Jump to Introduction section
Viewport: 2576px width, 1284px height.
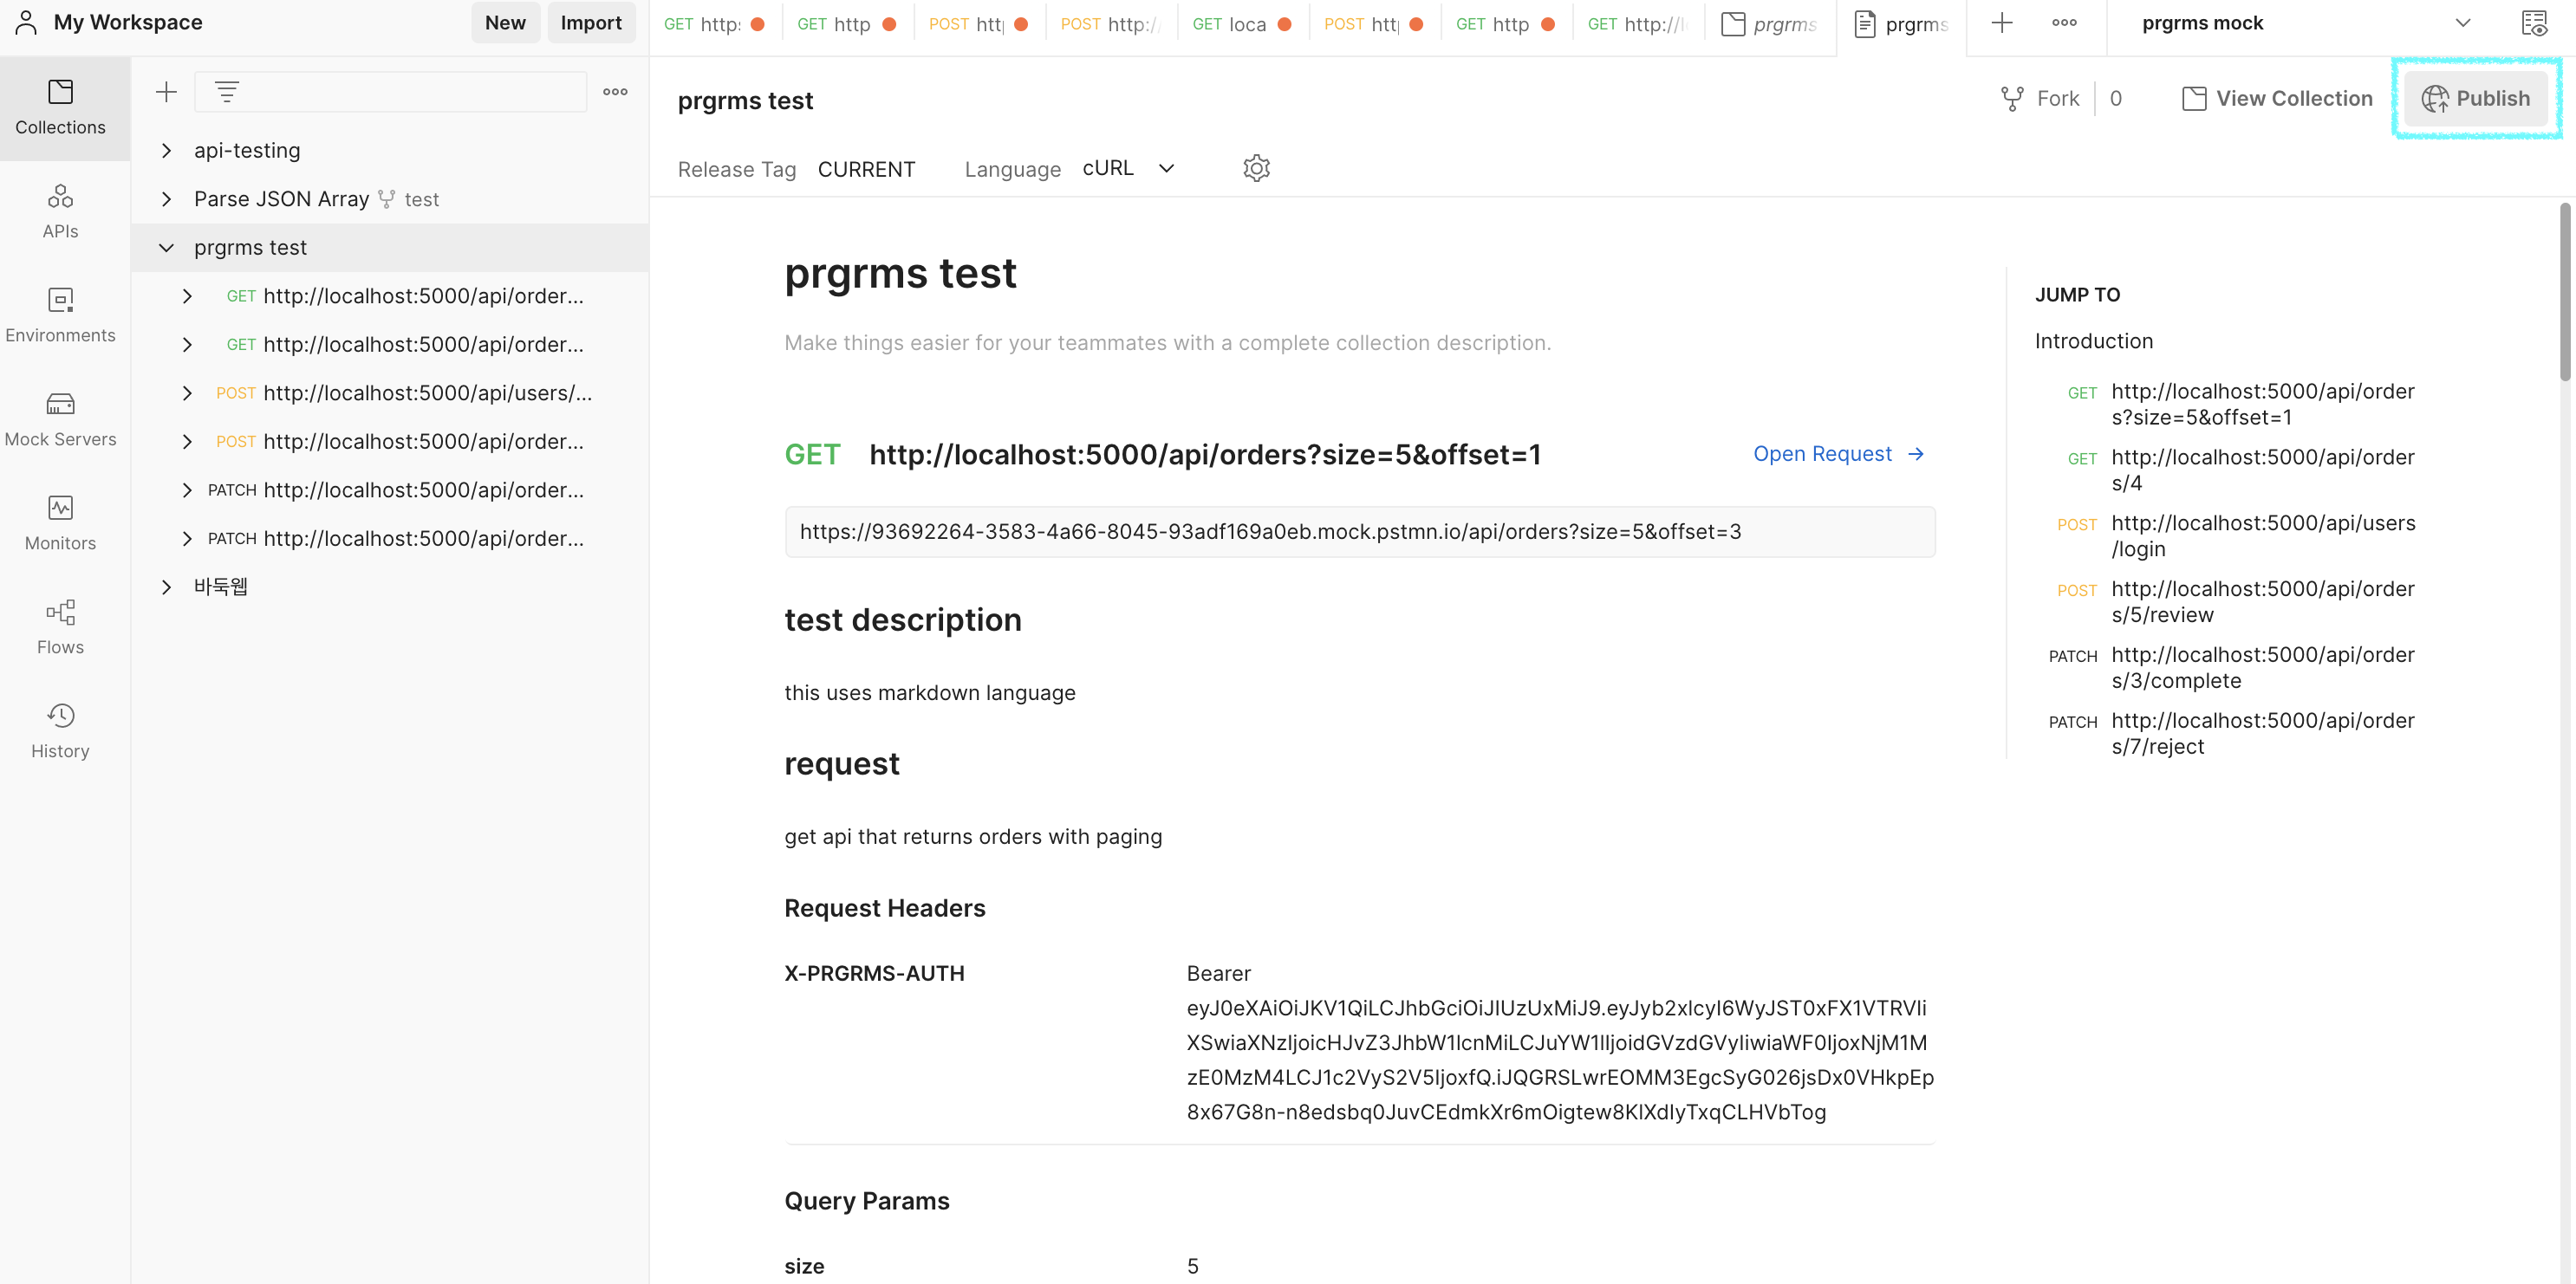(2094, 340)
